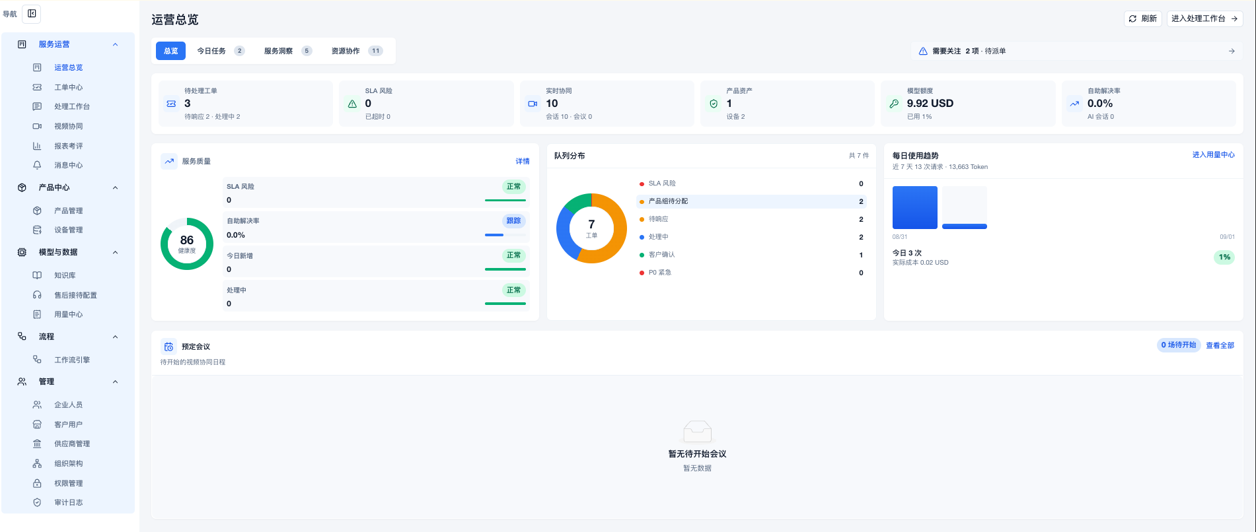Click the 86 健康度 ring gauge
The height and width of the screenshot is (532, 1256).
(187, 244)
